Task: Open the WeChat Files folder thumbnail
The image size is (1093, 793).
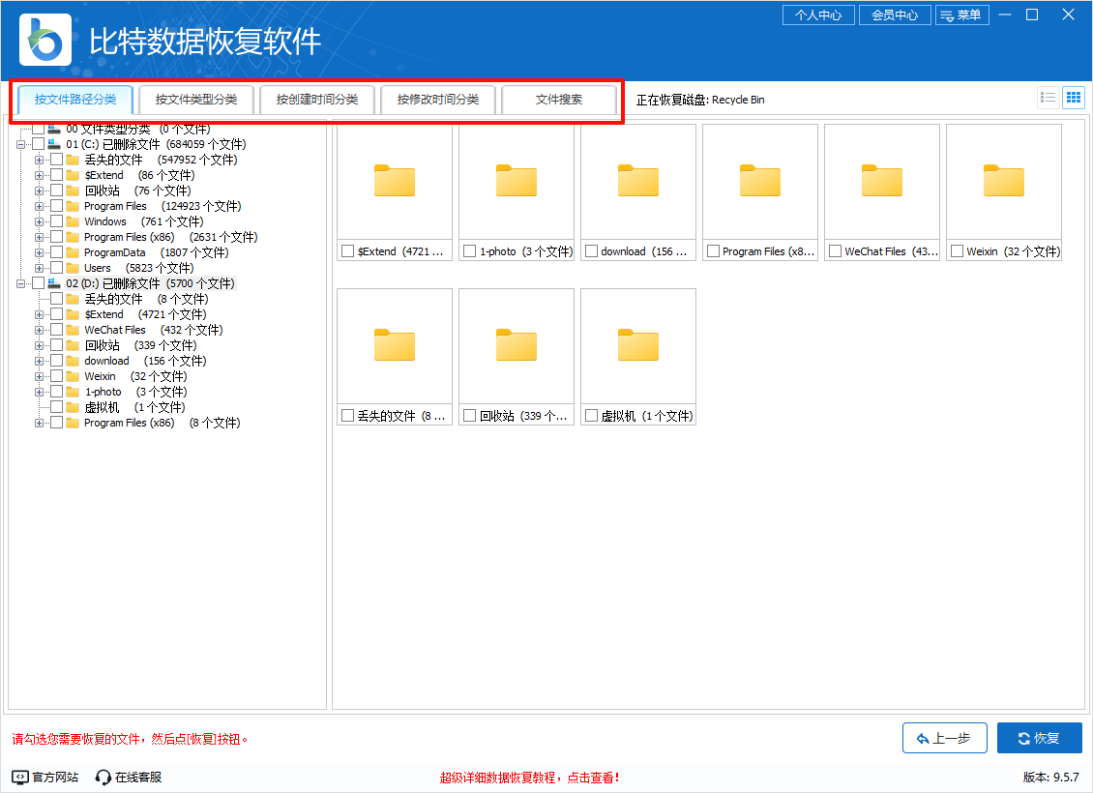Action: coord(881,182)
